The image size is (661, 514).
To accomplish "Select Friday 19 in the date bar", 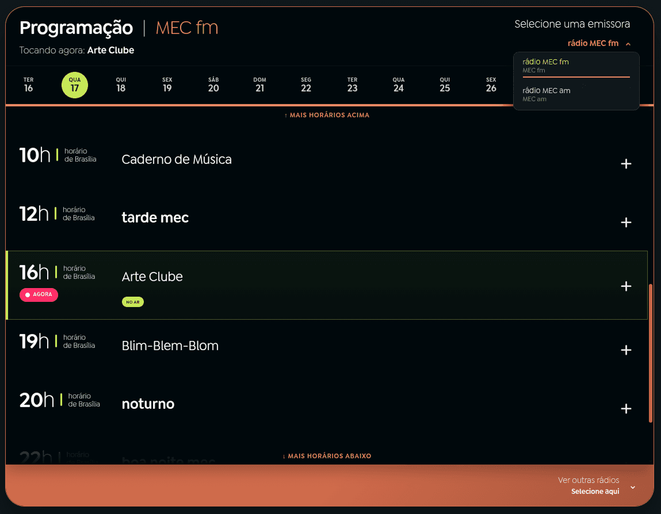I will tap(167, 85).
